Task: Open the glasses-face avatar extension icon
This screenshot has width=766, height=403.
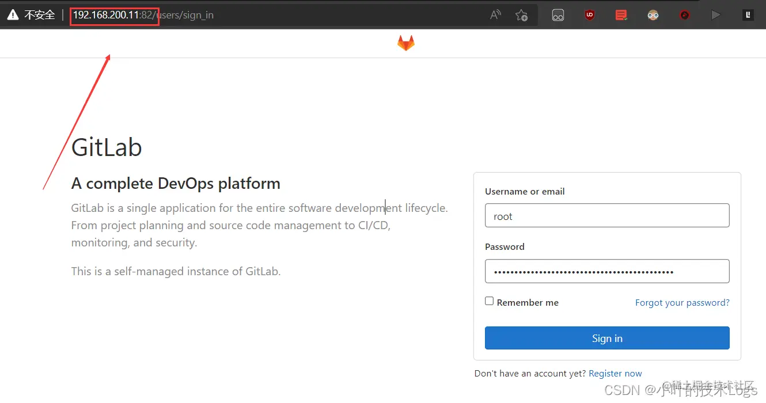Action: (x=653, y=16)
